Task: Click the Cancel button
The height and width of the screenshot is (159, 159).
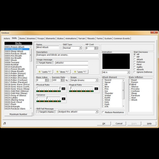Action: [x=119, y=123]
